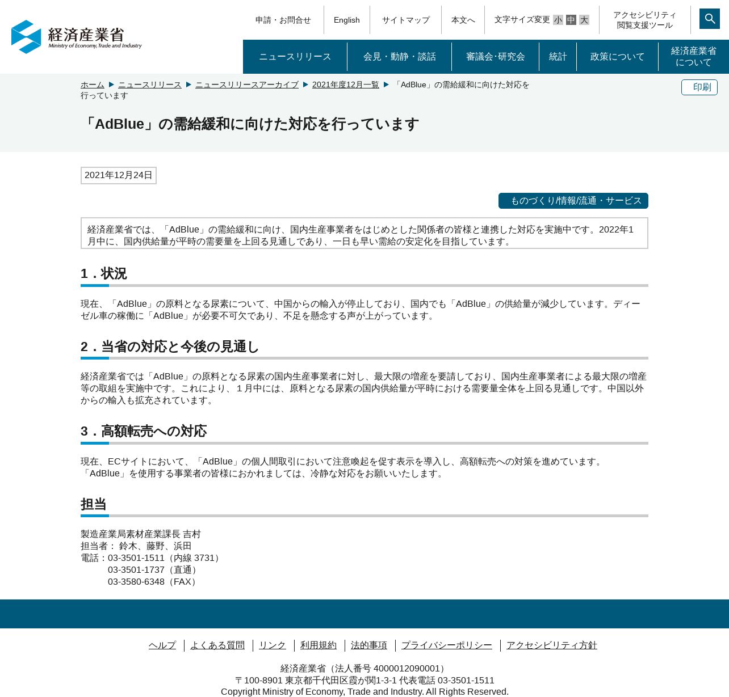
Task: Open the 会見・動静・談話 menu
Action: 400,57
